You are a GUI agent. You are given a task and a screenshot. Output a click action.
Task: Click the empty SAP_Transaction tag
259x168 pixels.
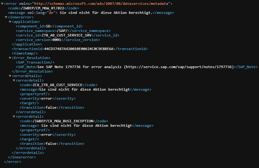35,62
